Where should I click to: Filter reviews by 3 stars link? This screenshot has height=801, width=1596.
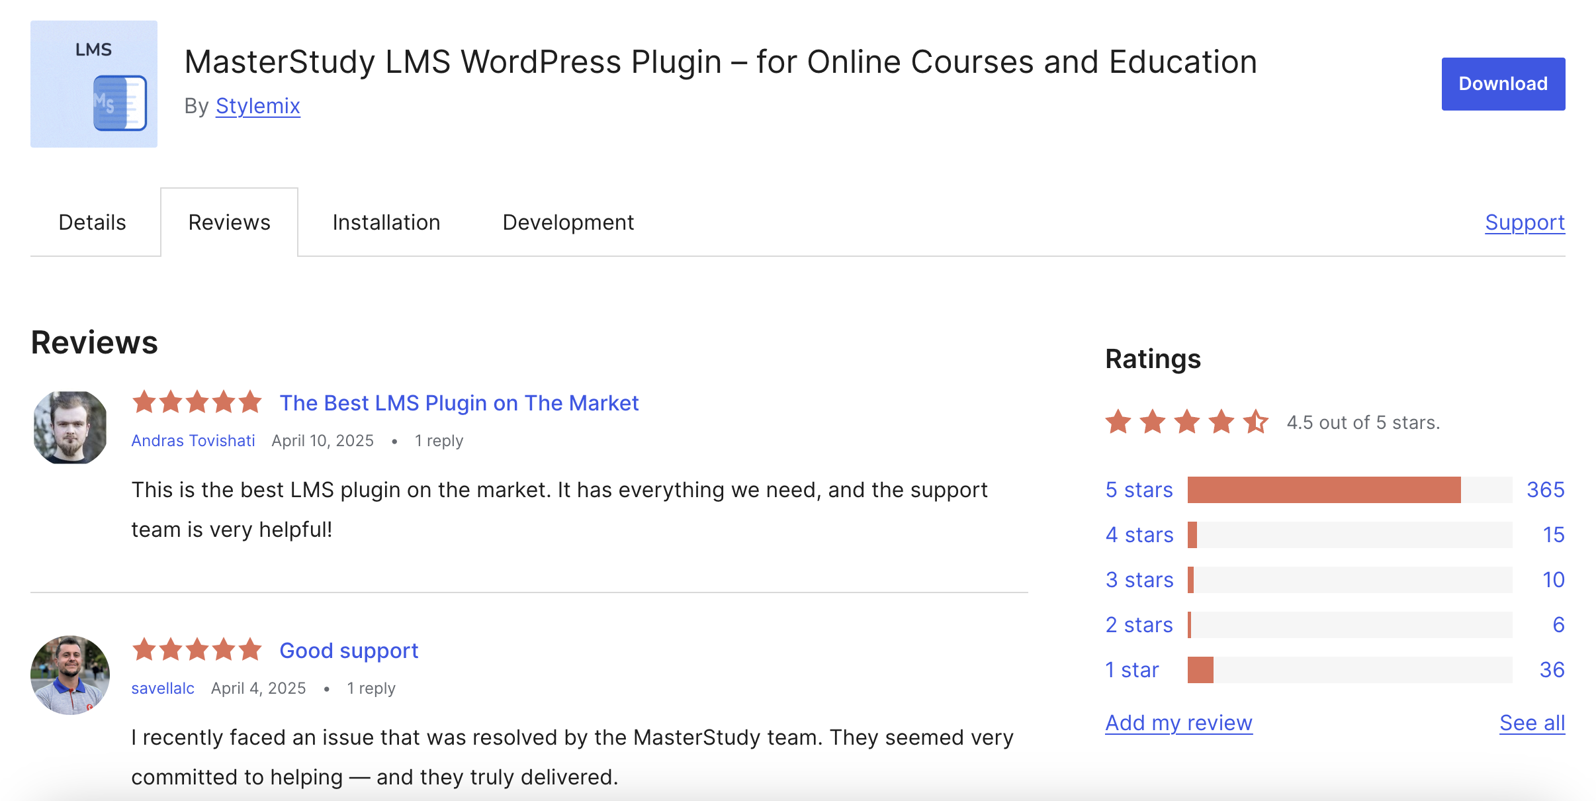[1139, 580]
